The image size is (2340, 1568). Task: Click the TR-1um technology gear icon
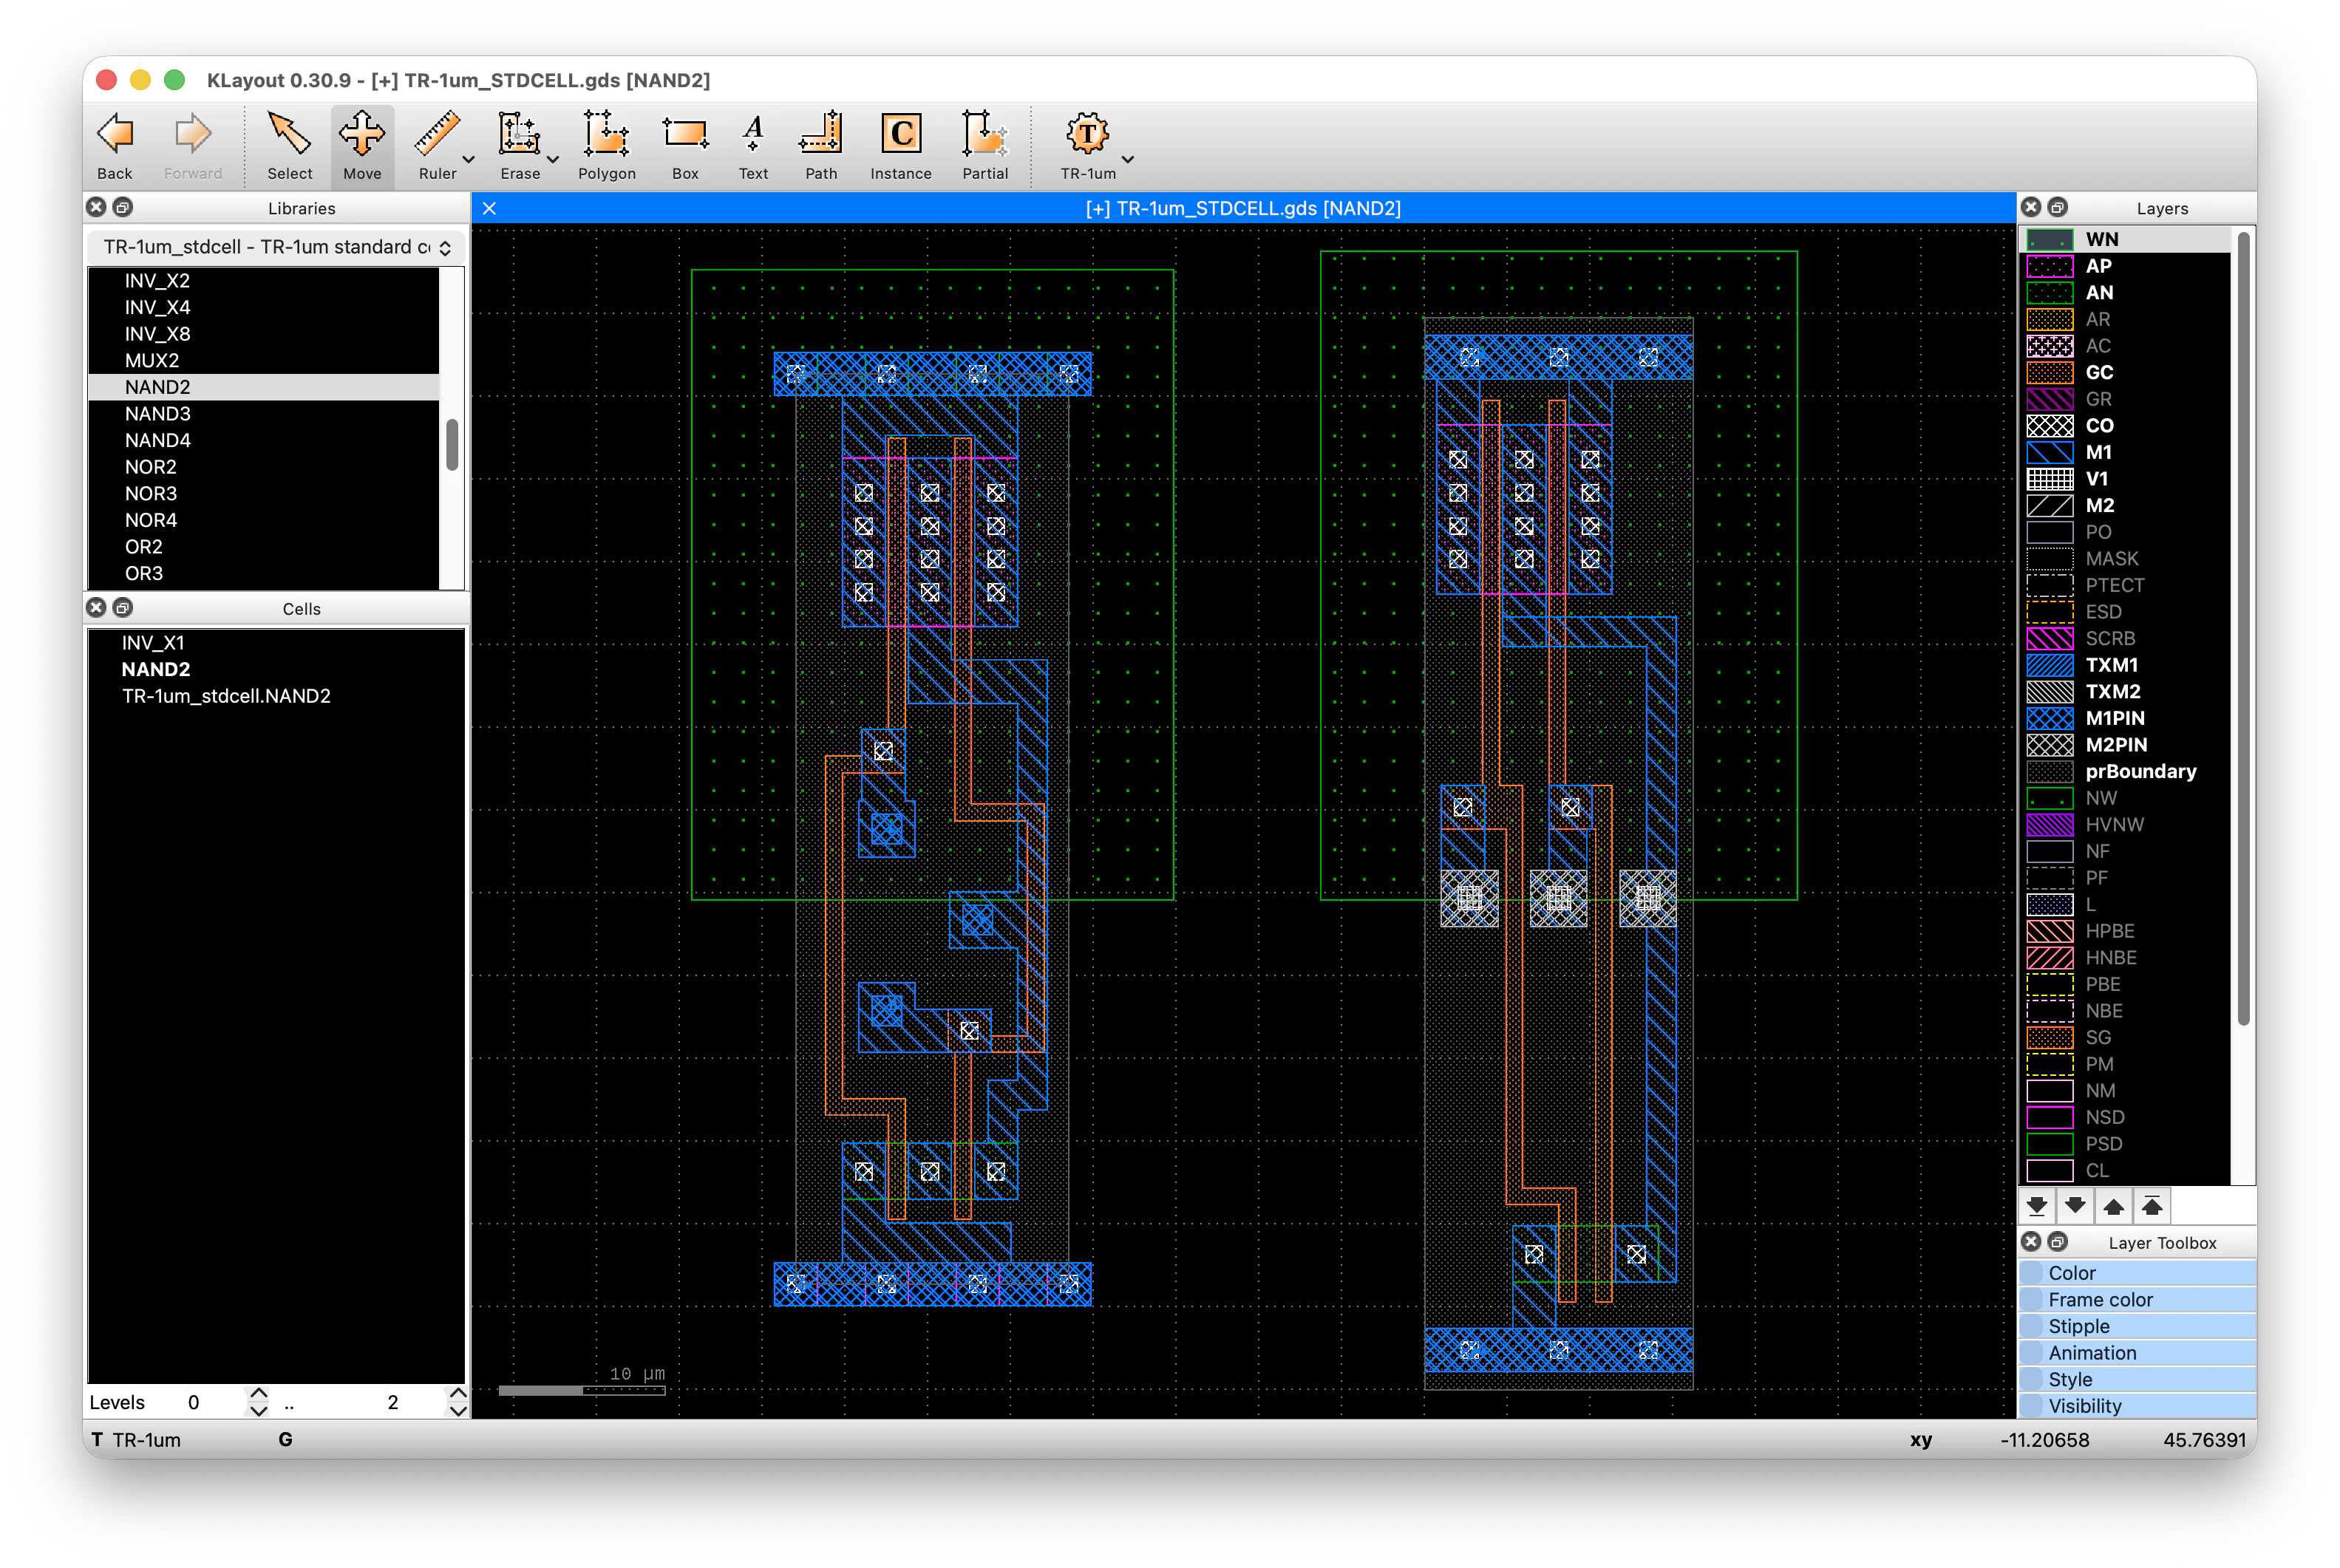point(1087,134)
